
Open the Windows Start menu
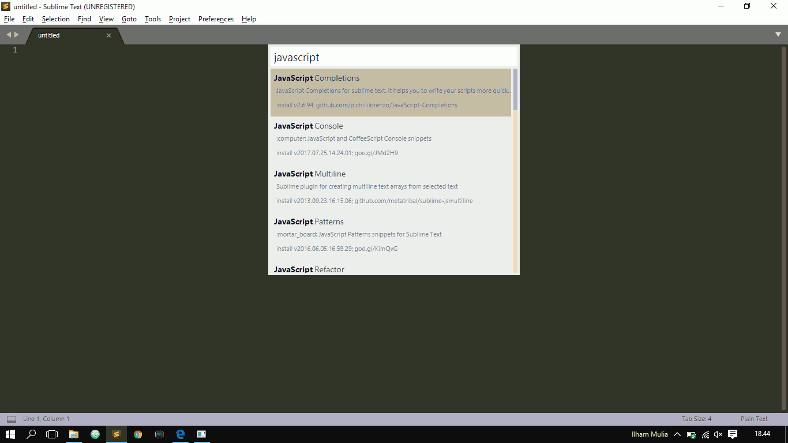[x=10, y=434]
